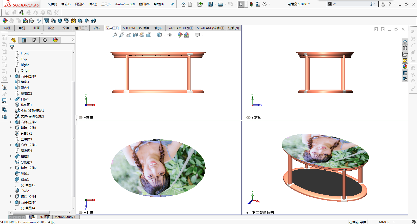Click the Rebuild traffic light icon
The image size is (417, 224).
click(x=251, y=4)
